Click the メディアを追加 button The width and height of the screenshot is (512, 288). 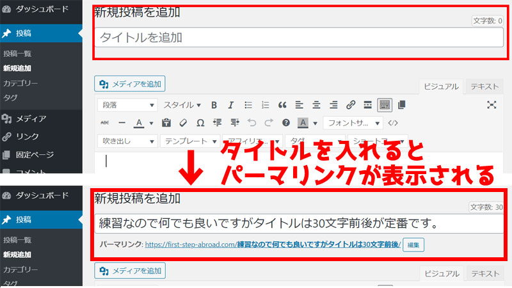[130, 84]
